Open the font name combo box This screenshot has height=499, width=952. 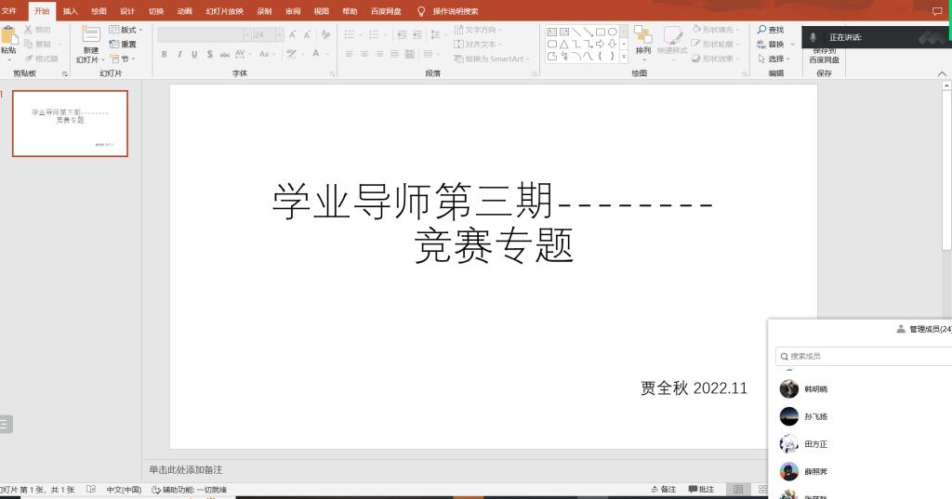pyautogui.click(x=204, y=34)
